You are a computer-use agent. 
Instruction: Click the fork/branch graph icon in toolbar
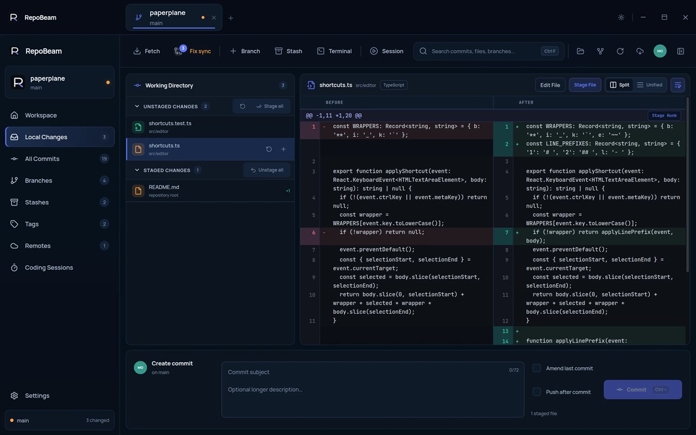click(600, 51)
